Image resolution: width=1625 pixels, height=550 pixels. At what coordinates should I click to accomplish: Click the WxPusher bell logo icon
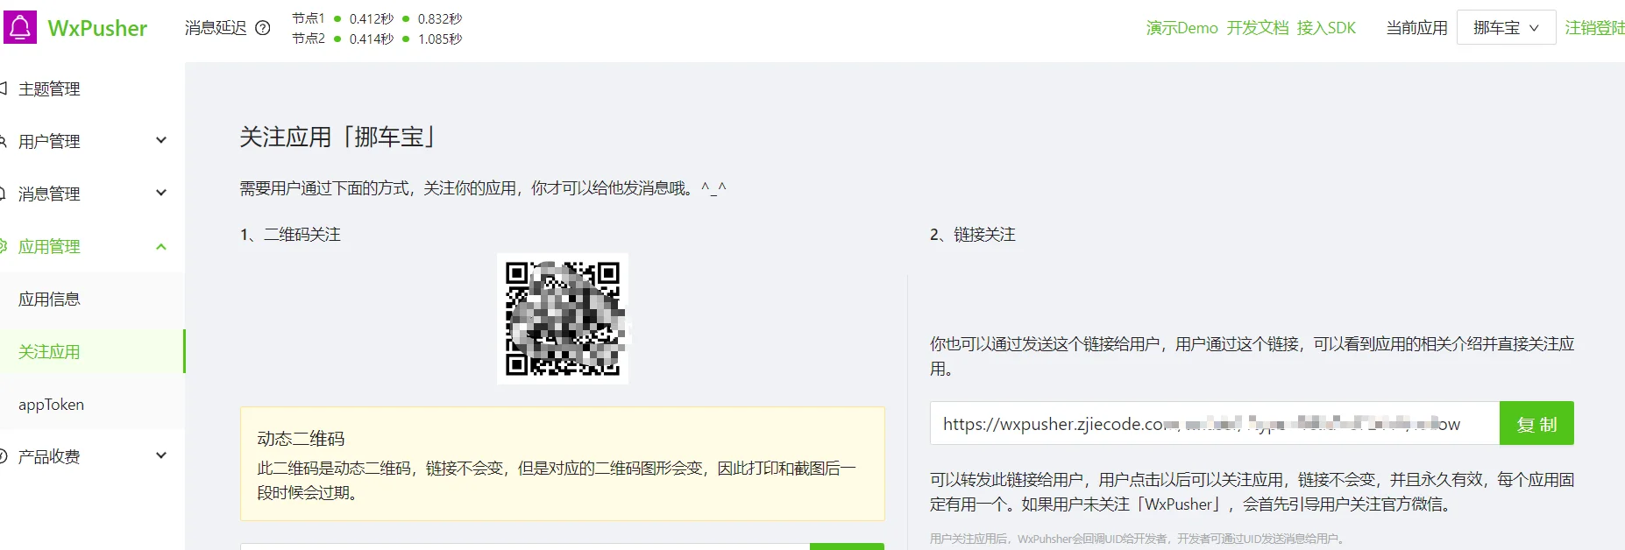click(x=20, y=27)
